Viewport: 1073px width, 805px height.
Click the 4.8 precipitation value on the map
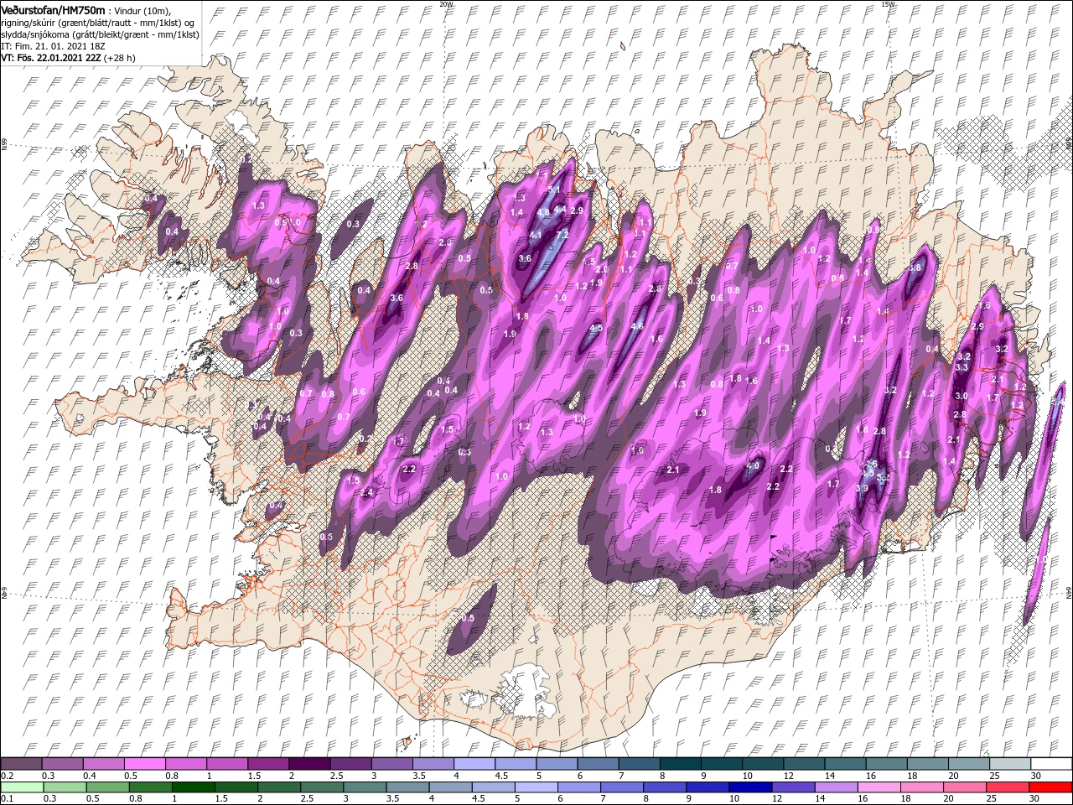click(543, 213)
